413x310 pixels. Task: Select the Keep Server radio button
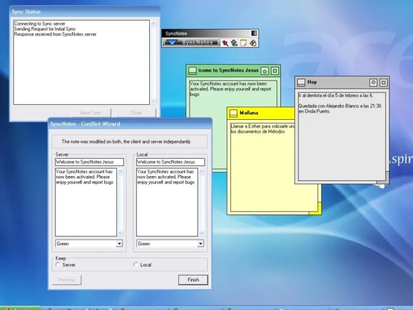click(58, 265)
